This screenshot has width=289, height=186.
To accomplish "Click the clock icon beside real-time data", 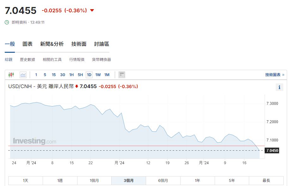I will coord(7,22).
